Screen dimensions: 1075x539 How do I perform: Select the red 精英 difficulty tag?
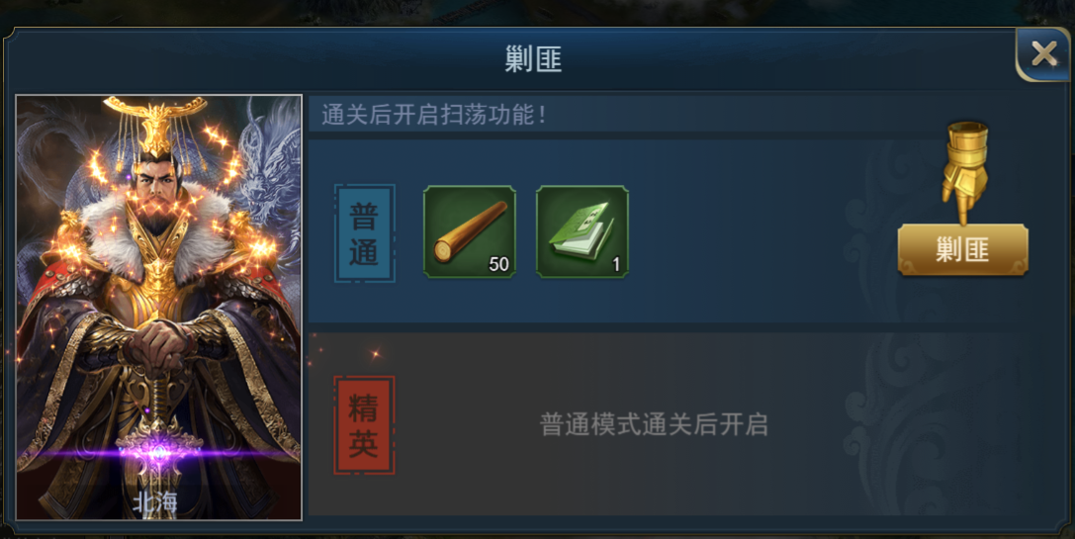pyautogui.click(x=364, y=425)
